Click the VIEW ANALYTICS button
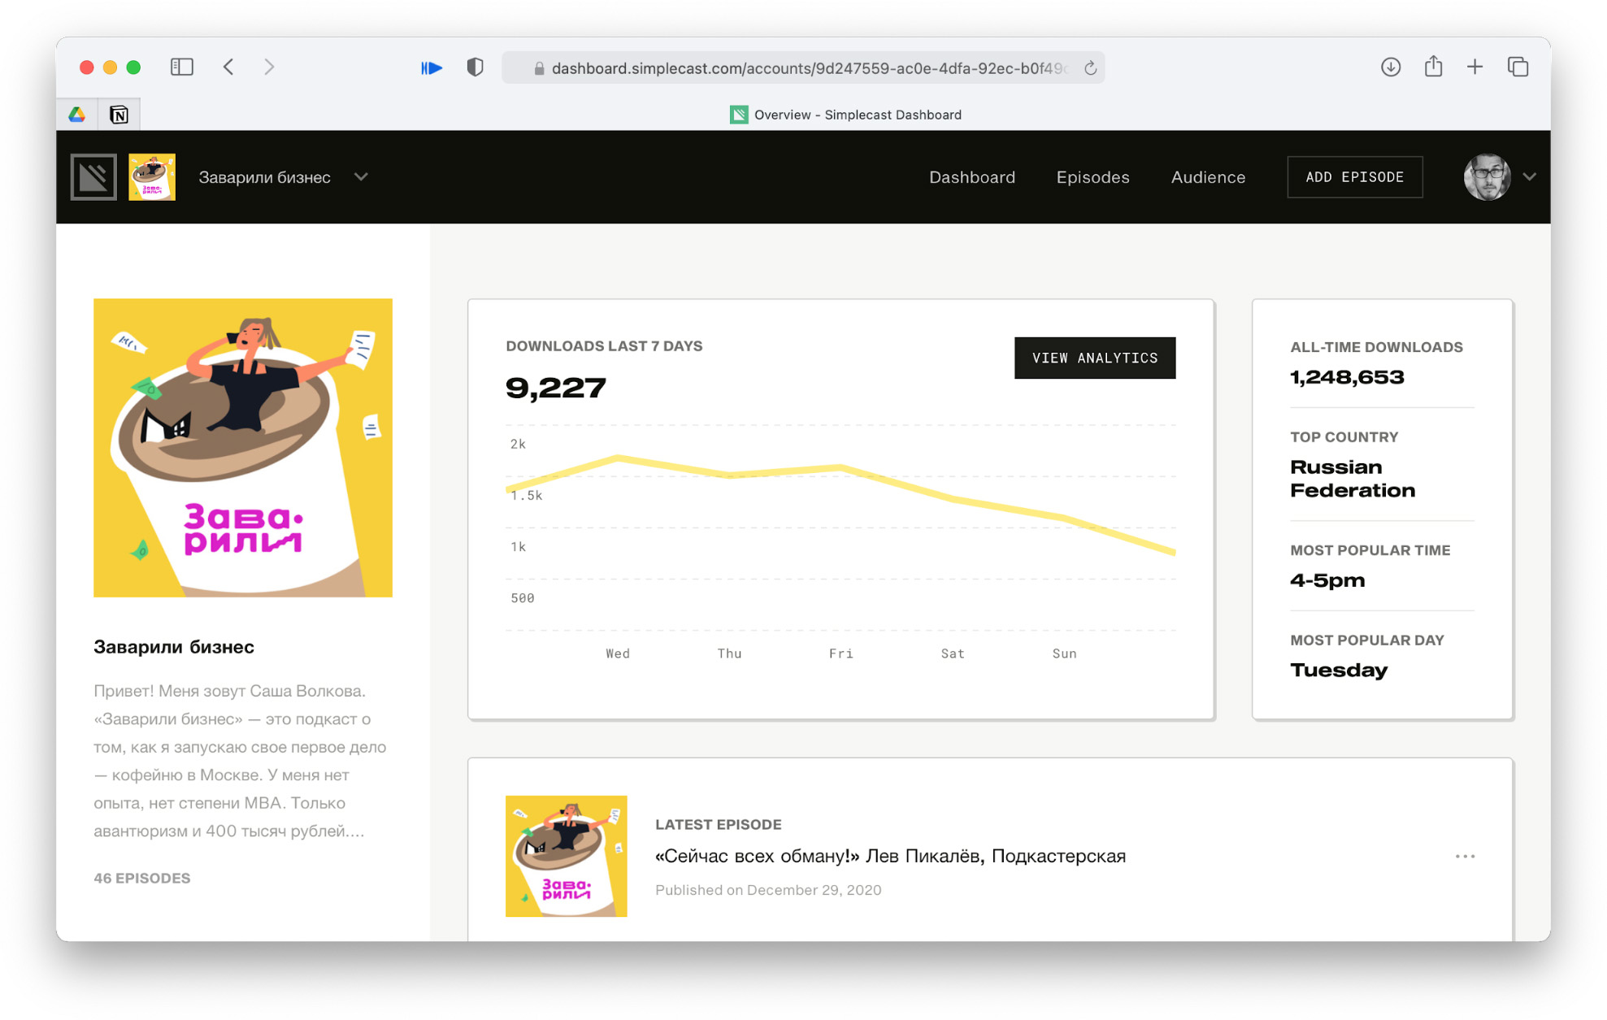Image resolution: width=1607 pixels, height=1020 pixels. [1094, 358]
